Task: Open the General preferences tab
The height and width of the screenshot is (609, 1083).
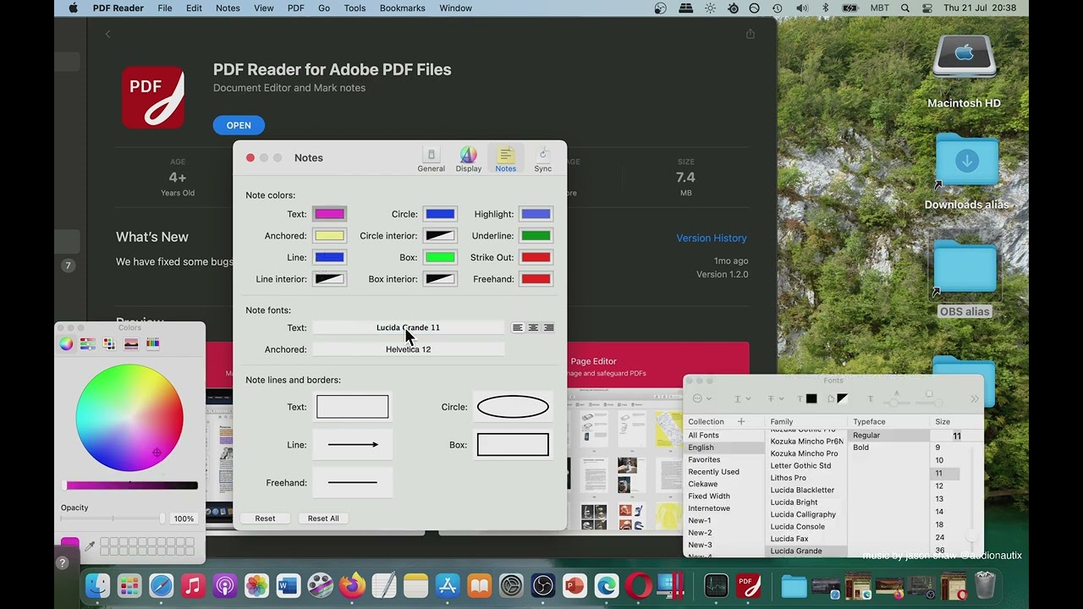Action: (431, 159)
